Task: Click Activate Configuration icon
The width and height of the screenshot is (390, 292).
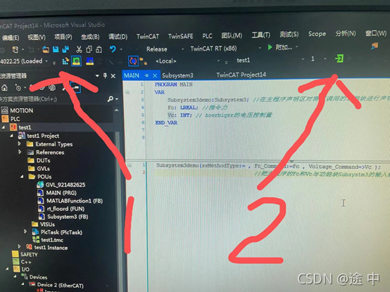Action: [x=65, y=61]
